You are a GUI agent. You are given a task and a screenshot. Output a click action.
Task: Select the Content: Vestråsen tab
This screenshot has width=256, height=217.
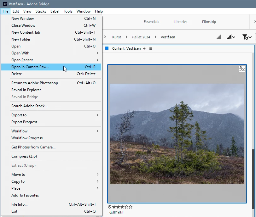[x=126, y=48]
